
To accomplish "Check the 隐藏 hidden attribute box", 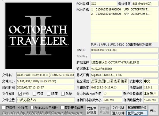I will click(48, 94).
